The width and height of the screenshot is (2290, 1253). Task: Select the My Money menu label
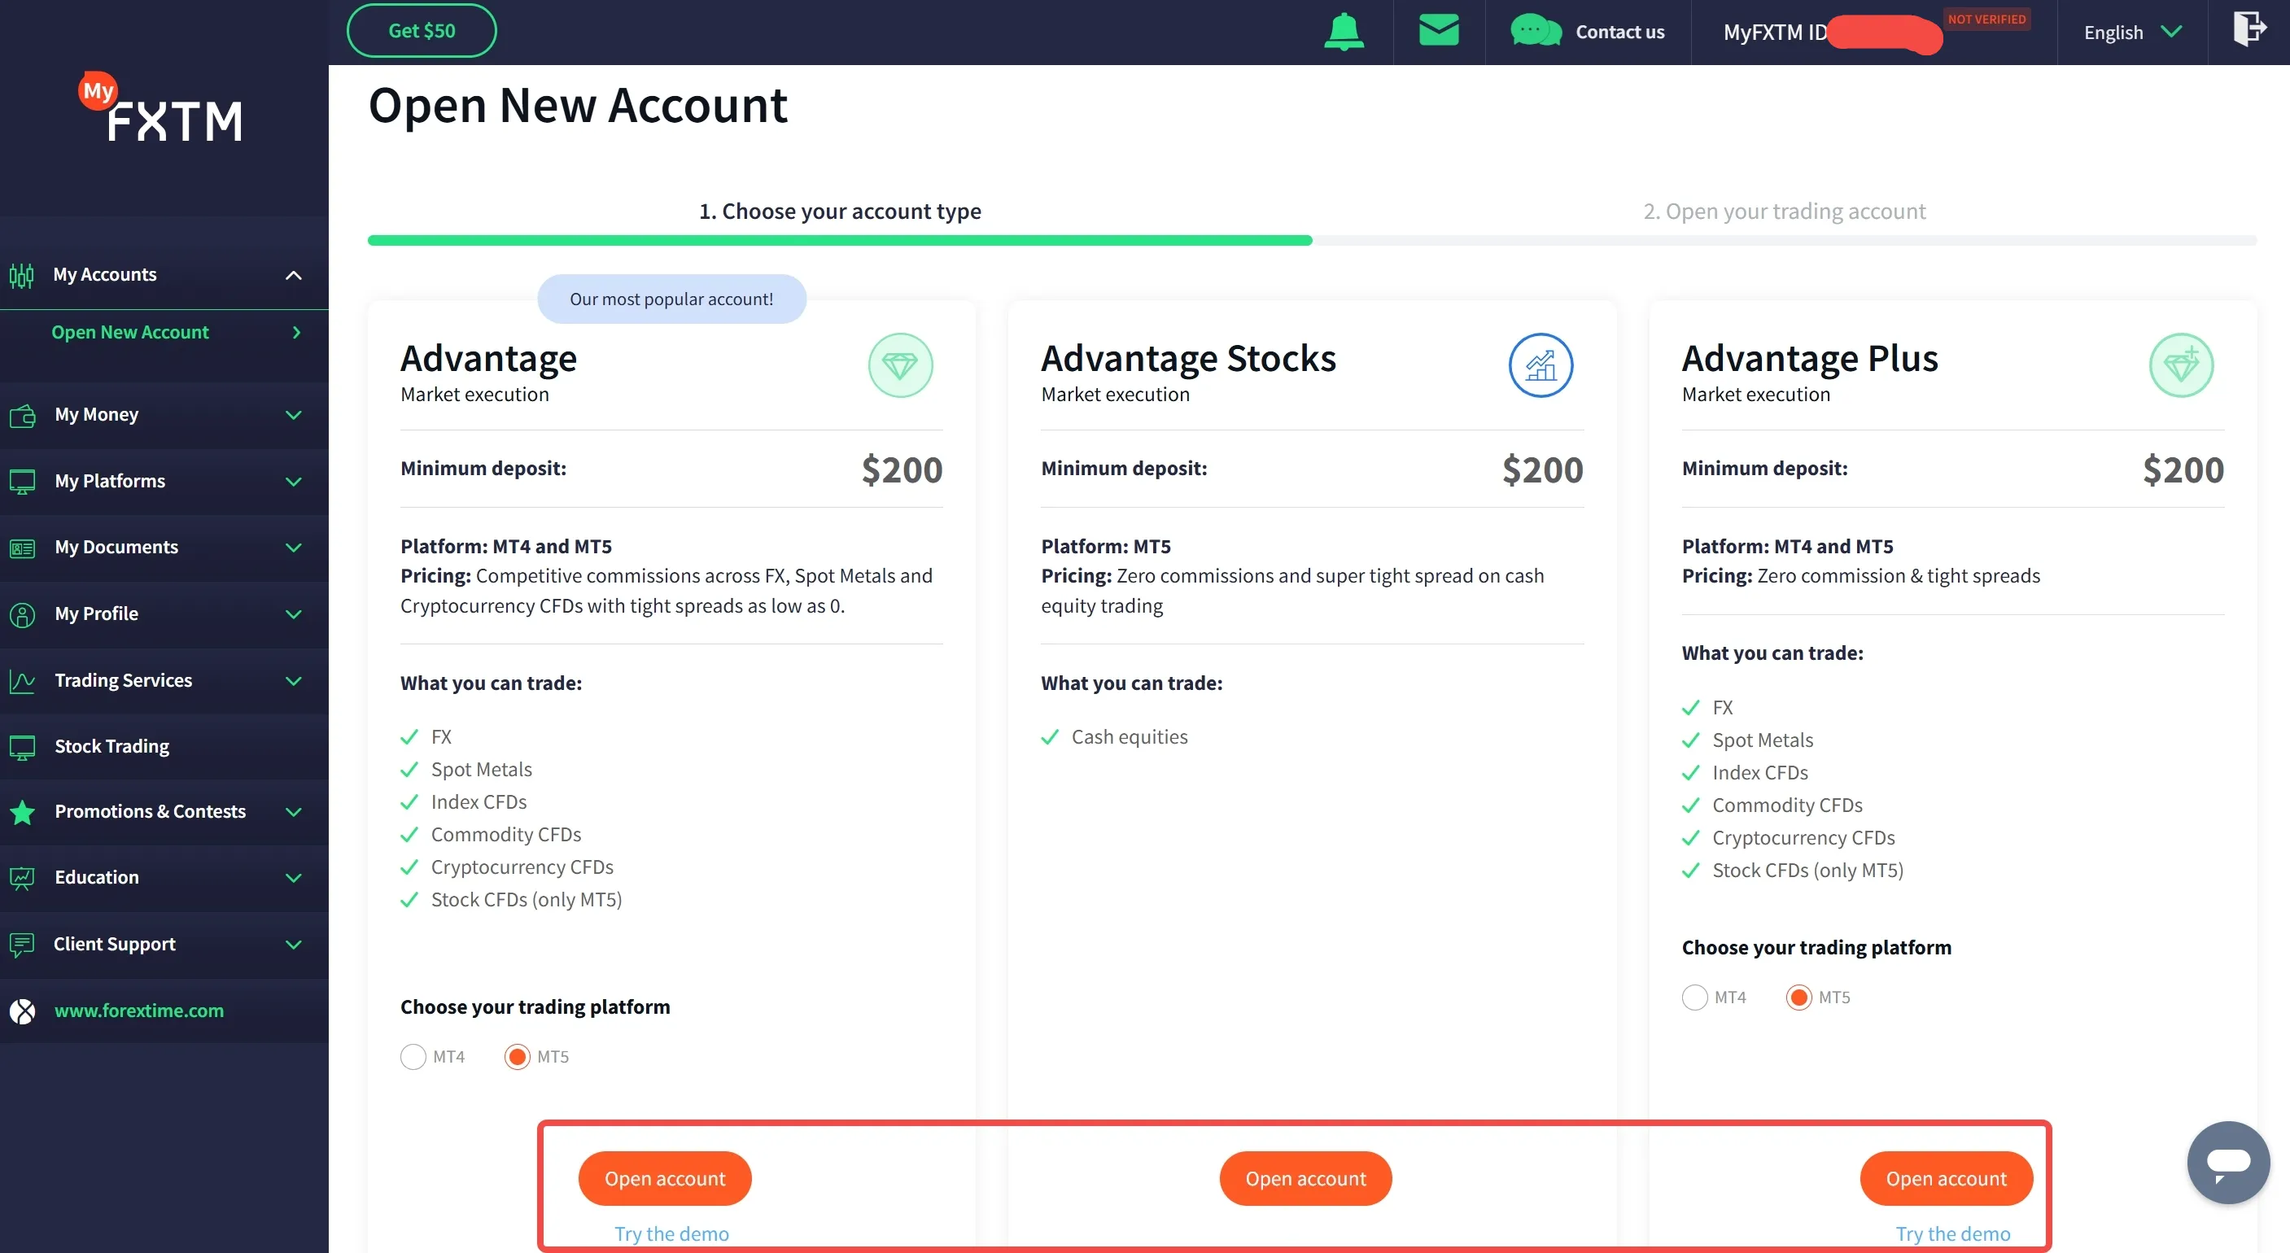click(96, 415)
